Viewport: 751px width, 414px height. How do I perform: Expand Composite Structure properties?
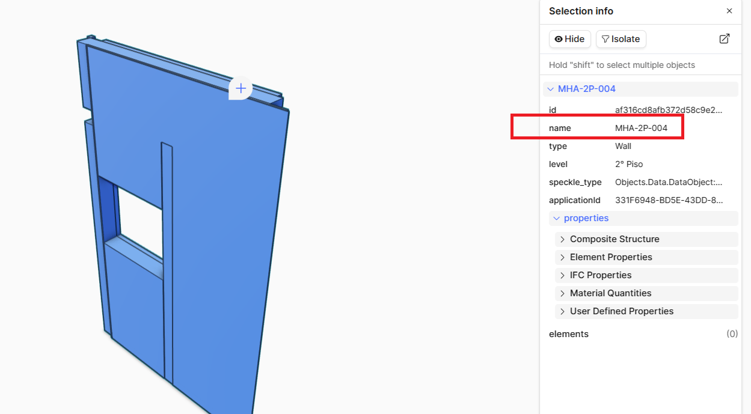tap(646, 239)
